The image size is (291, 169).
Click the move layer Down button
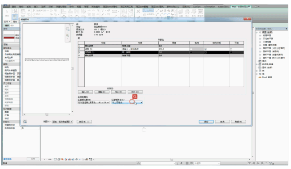135,92
